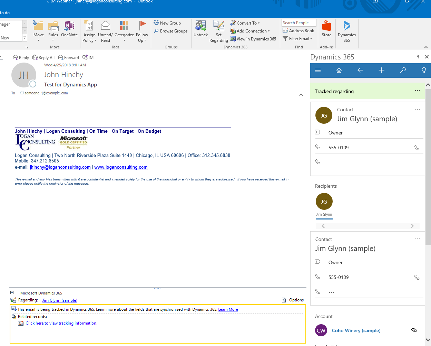Create a new record with the plus icon
The image size is (431, 346).
381,70
